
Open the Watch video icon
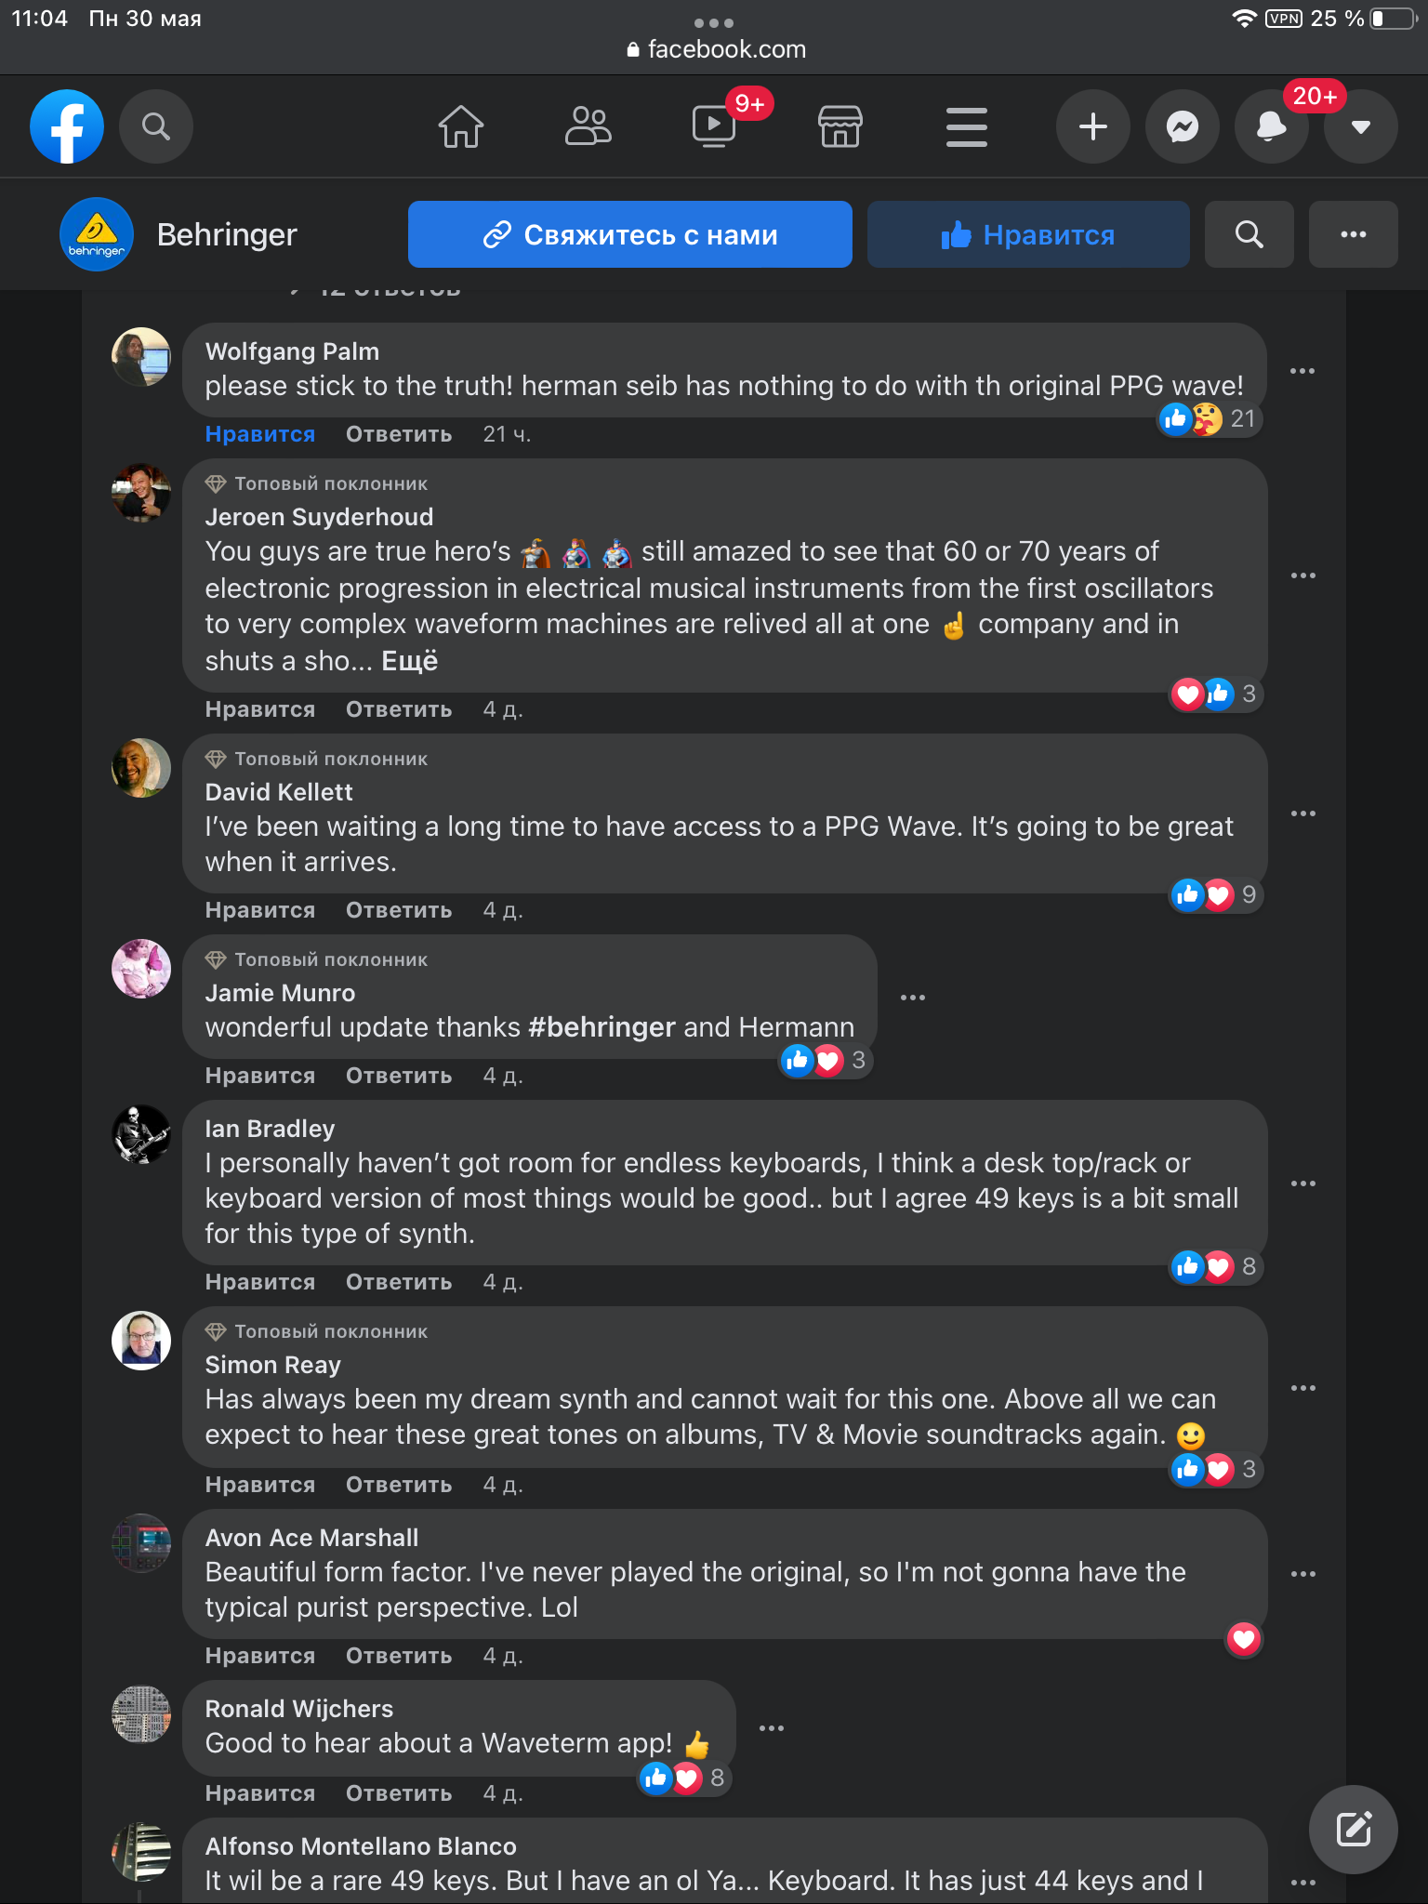(714, 126)
